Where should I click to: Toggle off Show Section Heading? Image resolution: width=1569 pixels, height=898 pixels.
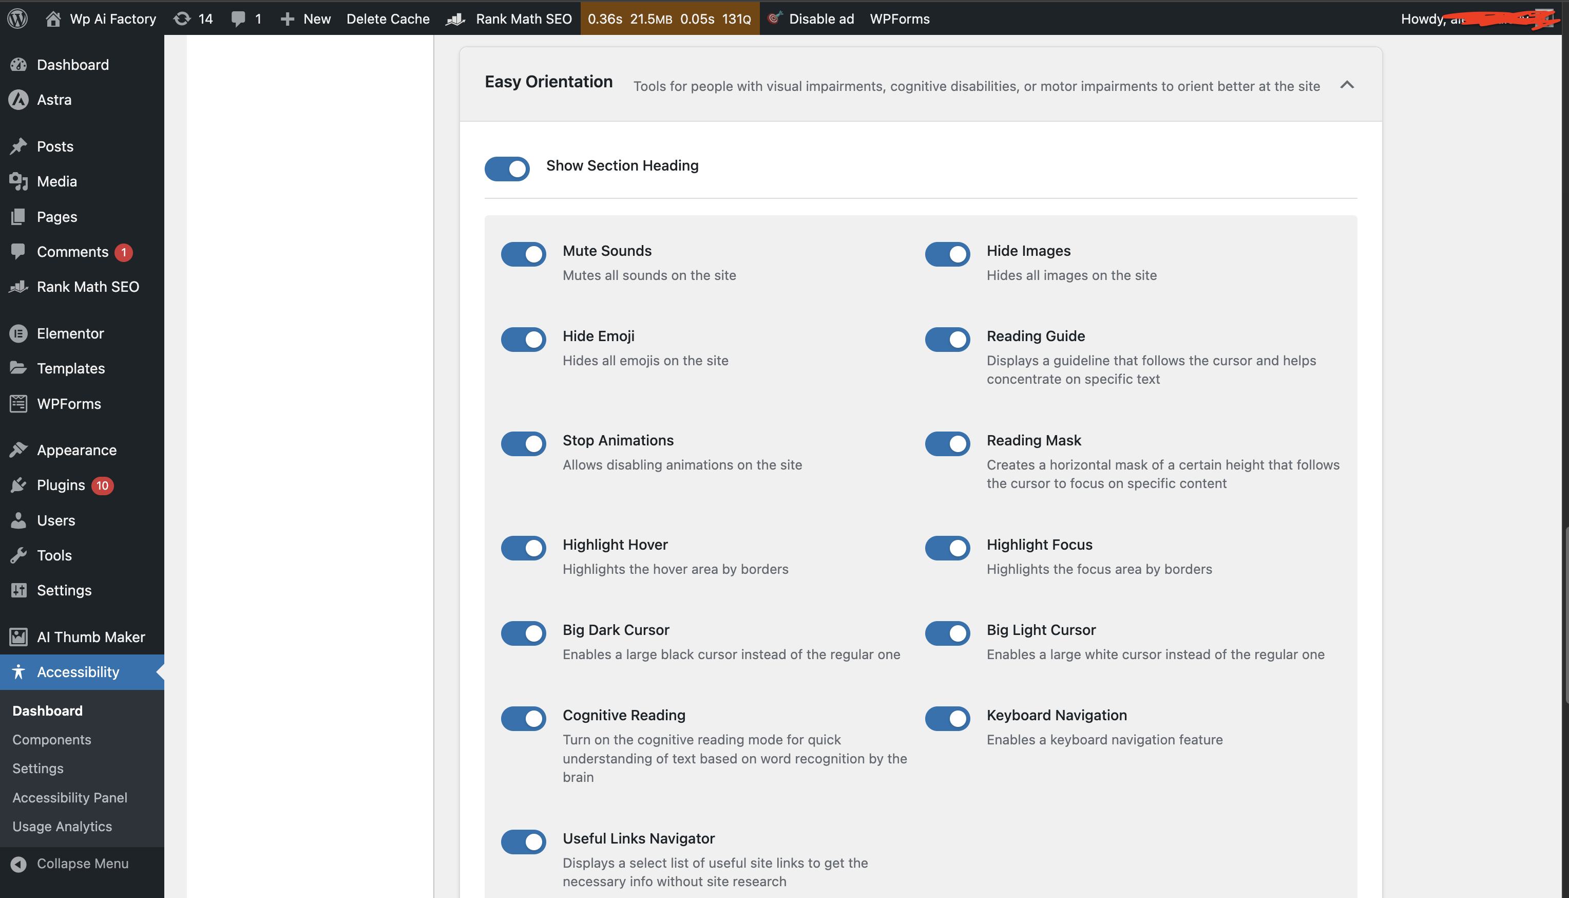pyautogui.click(x=507, y=169)
